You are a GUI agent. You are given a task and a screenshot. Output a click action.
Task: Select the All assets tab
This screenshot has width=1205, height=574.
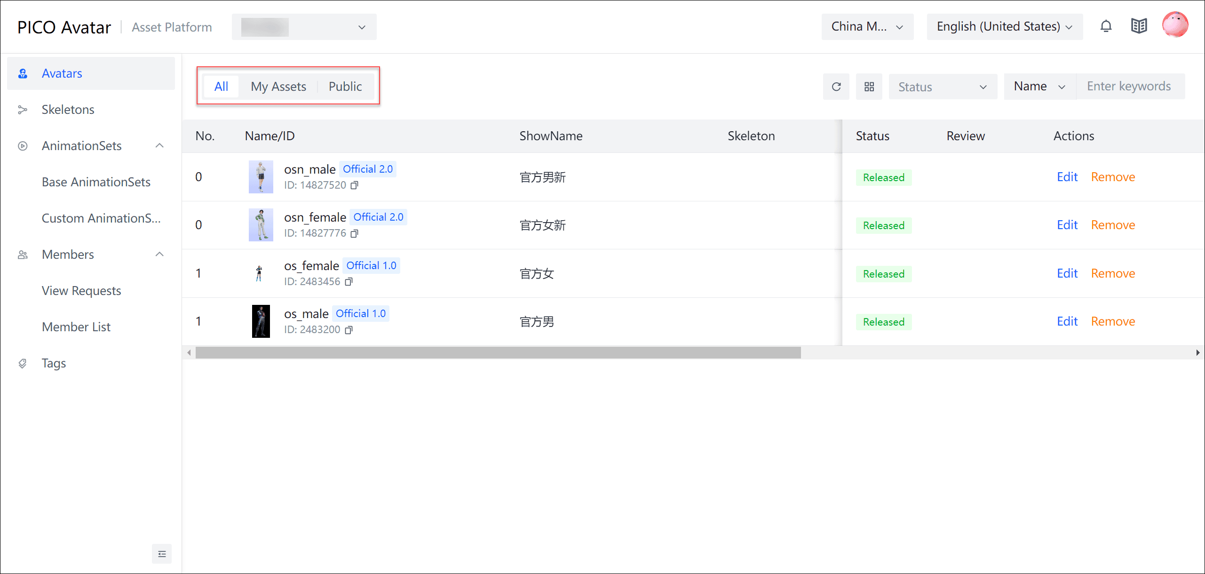coord(221,87)
